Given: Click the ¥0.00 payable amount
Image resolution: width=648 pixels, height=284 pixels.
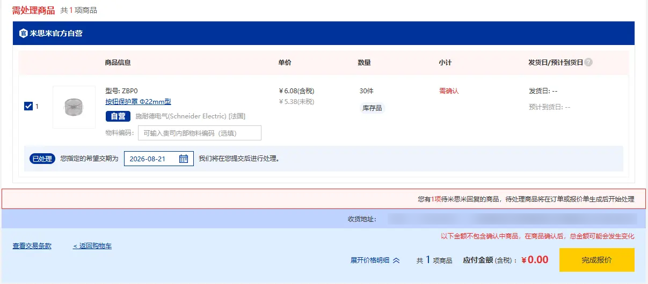Looking at the screenshot, I should point(534,260).
